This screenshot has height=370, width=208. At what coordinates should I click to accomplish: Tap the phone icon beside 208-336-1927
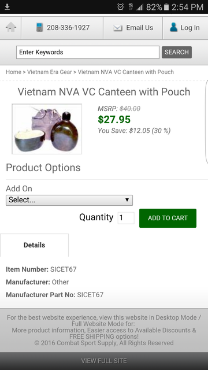[39, 28]
